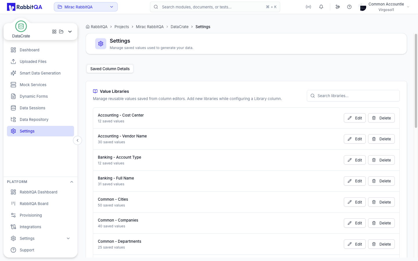The width and height of the screenshot is (418, 261).
Task: Delete the Banking - Full Name library
Action: (381, 181)
